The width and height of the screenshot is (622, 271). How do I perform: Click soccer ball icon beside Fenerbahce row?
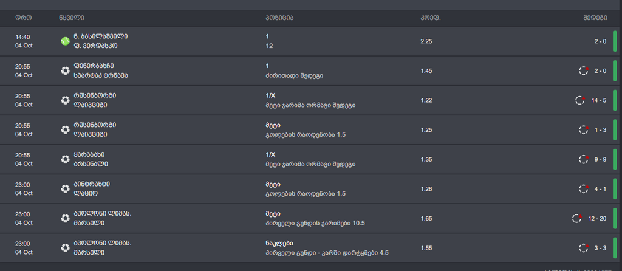pyautogui.click(x=65, y=70)
